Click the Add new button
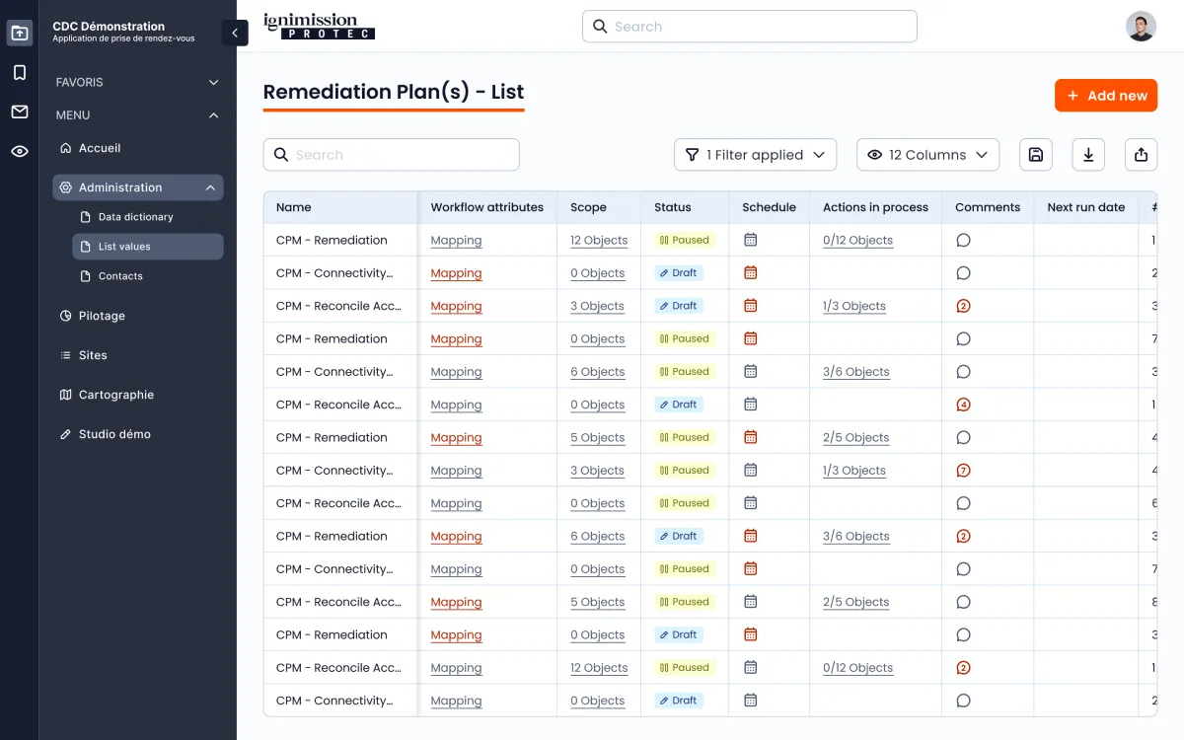 pos(1105,96)
